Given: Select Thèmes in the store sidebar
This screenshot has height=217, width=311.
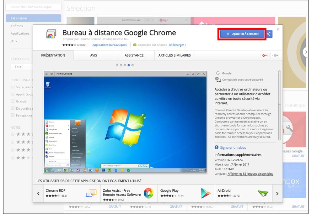Looking at the screenshot, I should click(17, 26).
